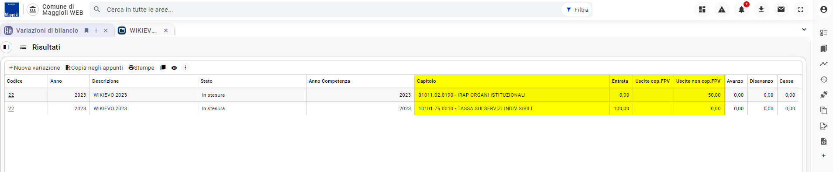Image resolution: width=833 pixels, height=172 pixels.
Task: Toggle fullscreen mode icon
Action: (x=801, y=10)
